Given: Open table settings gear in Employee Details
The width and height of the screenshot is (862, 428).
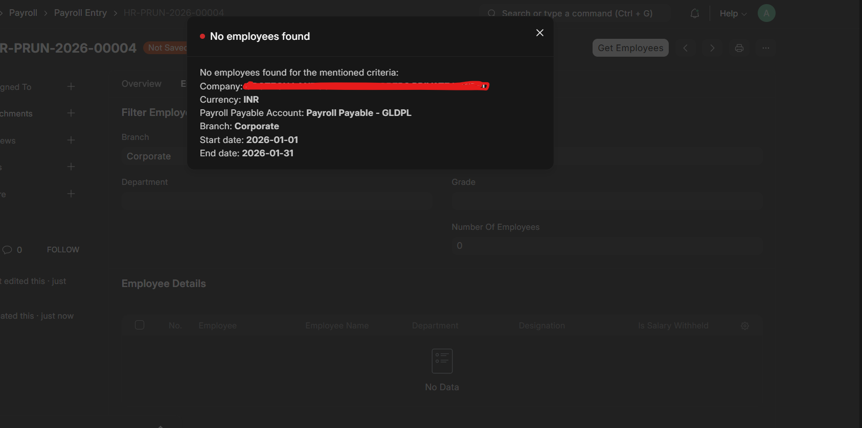Looking at the screenshot, I should click(744, 326).
